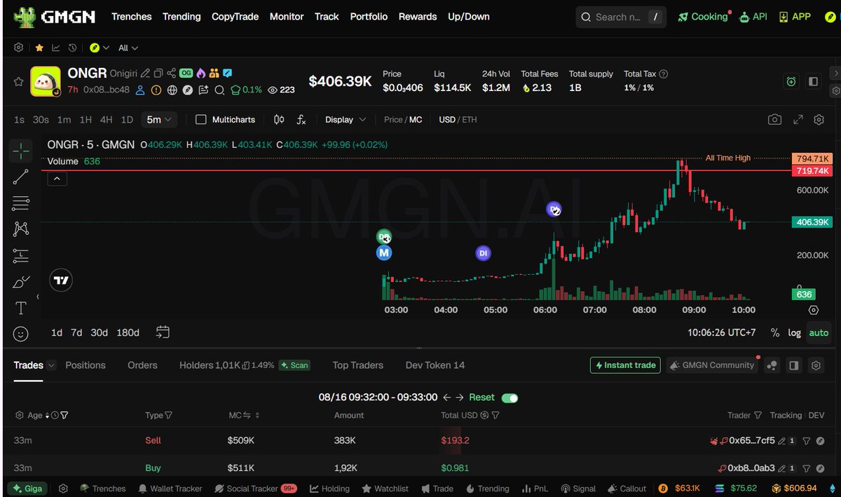Open the GMGN Community button
Viewport: 841px width, 497px height.
pyautogui.click(x=712, y=365)
